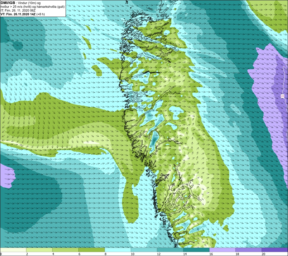Click the 20+ m/s dark purple swatch
The height and width of the screenshot is (256, 288).
274,250
